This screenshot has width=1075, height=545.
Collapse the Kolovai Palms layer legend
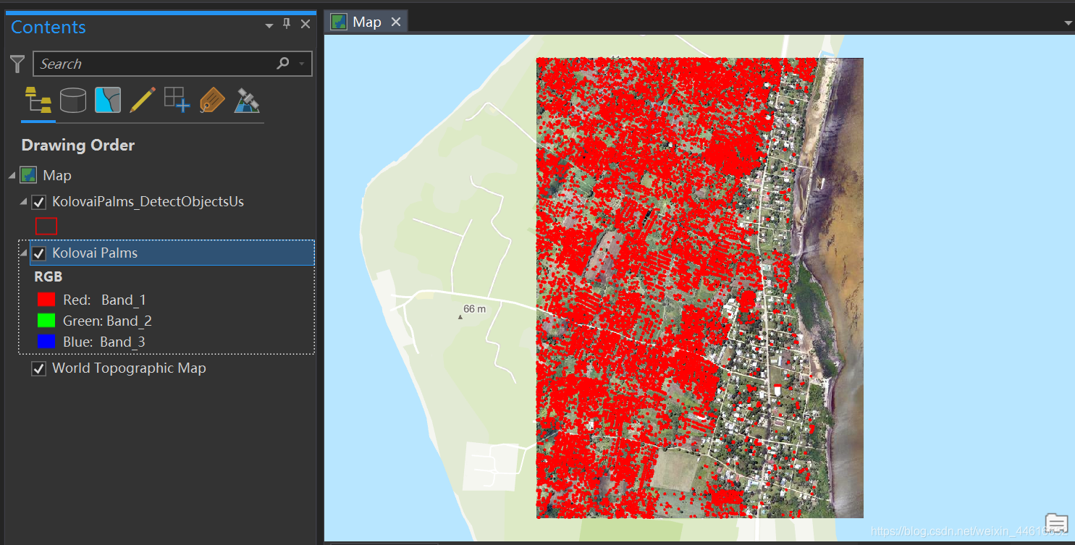[24, 253]
